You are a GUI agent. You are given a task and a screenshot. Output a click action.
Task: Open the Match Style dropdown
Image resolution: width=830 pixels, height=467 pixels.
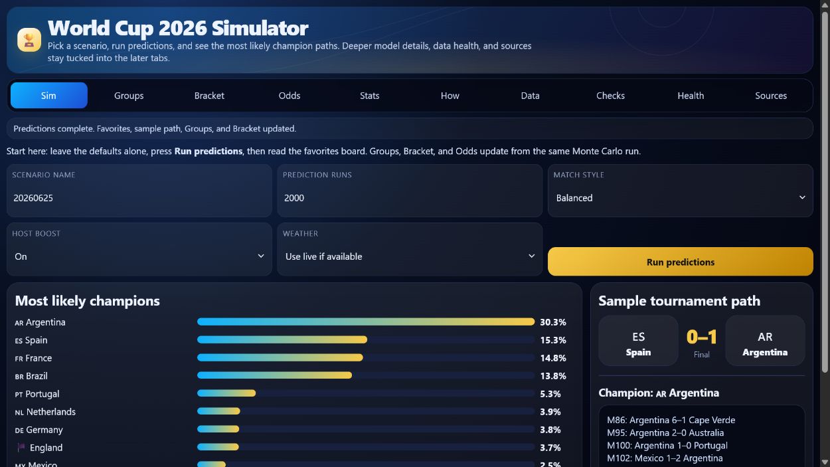tap(681, 198)
